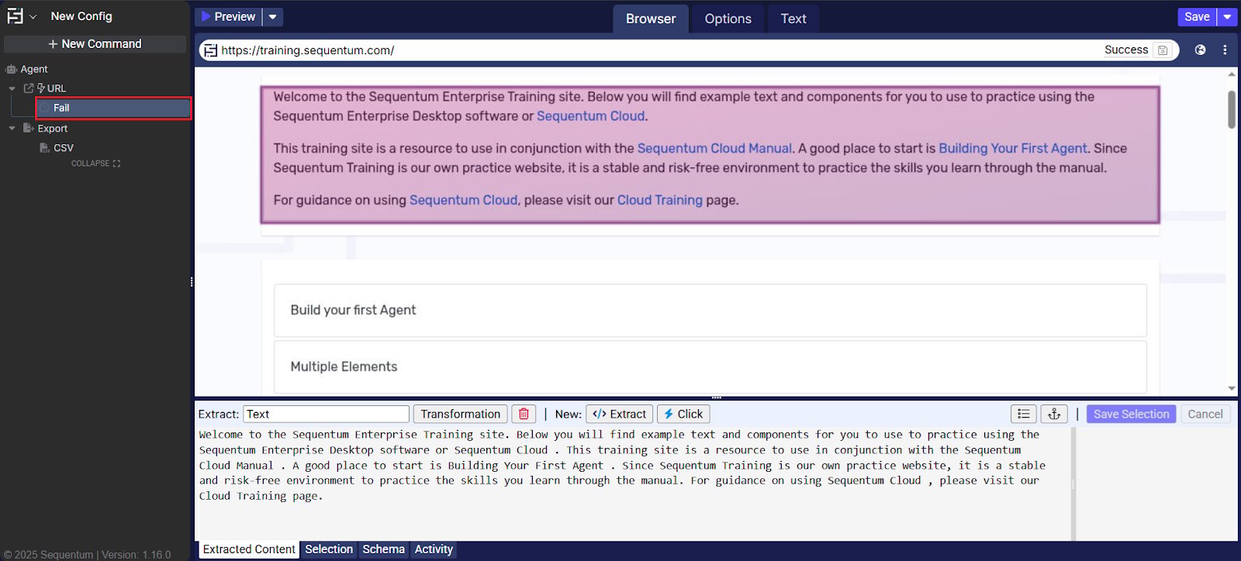The image size is (1241, 561).
Task: Switch to the Schema bottom tab
Action: click(383, 549)
